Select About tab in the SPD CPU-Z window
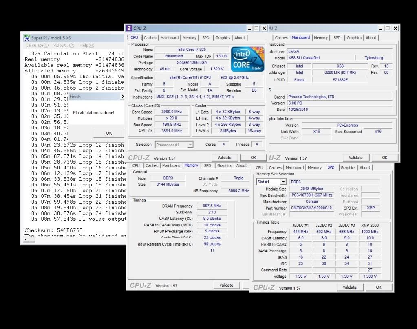Screen dimensions: 417x329 tap(365, 167)
